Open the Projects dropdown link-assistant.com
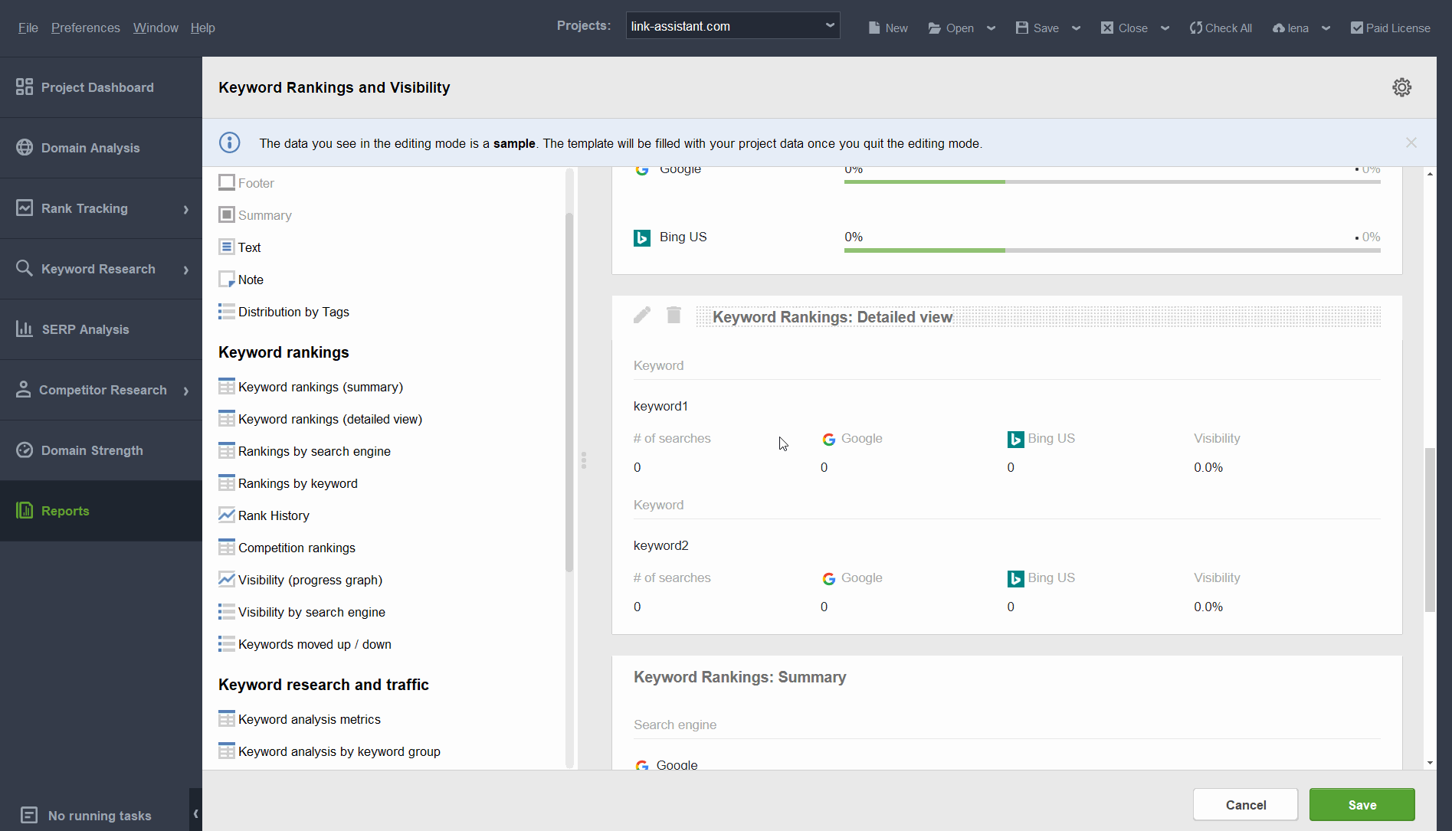This screenshot has width=1452, height=831. (x=733, y=26)
